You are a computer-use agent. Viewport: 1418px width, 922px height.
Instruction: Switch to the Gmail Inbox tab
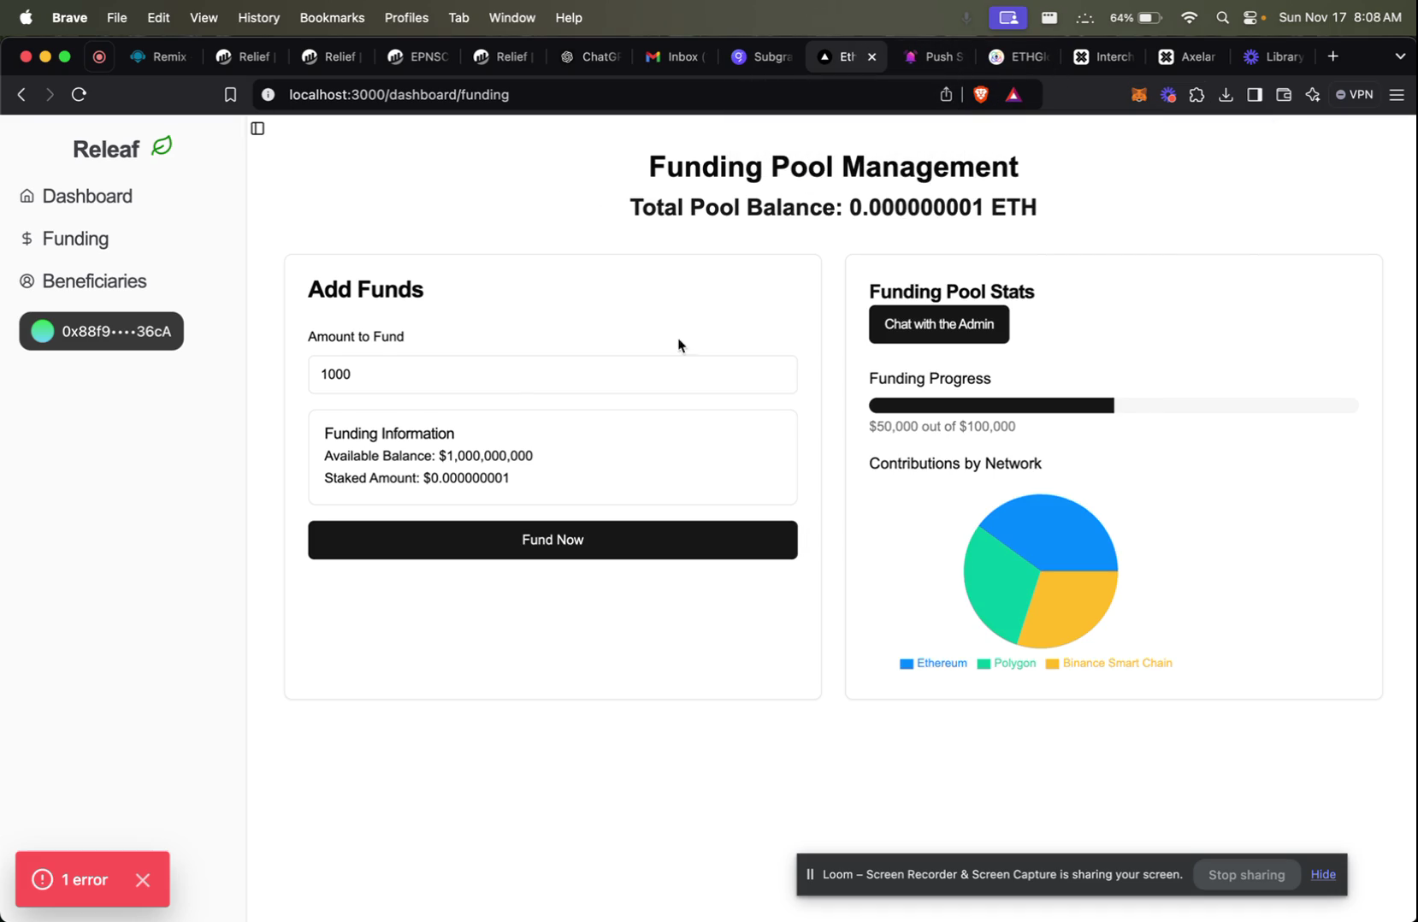675,56
